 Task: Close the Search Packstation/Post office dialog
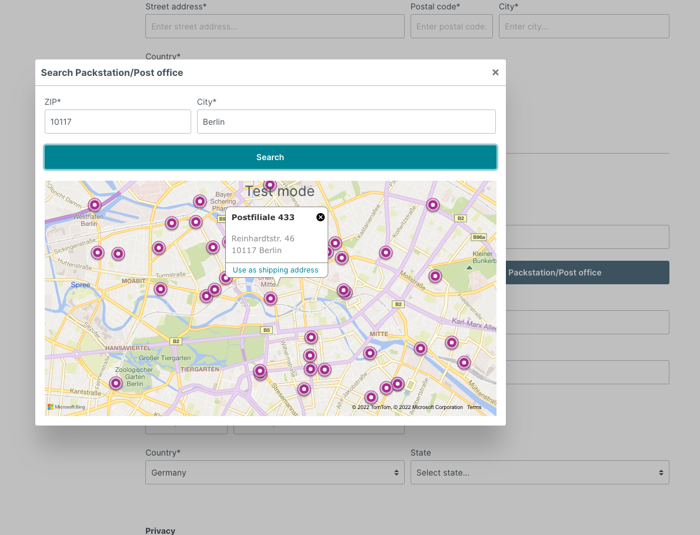click(x=495, y=72)
